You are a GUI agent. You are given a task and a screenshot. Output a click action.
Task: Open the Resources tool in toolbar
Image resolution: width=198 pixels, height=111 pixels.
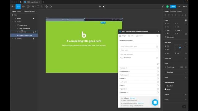[x=42, y=6]
